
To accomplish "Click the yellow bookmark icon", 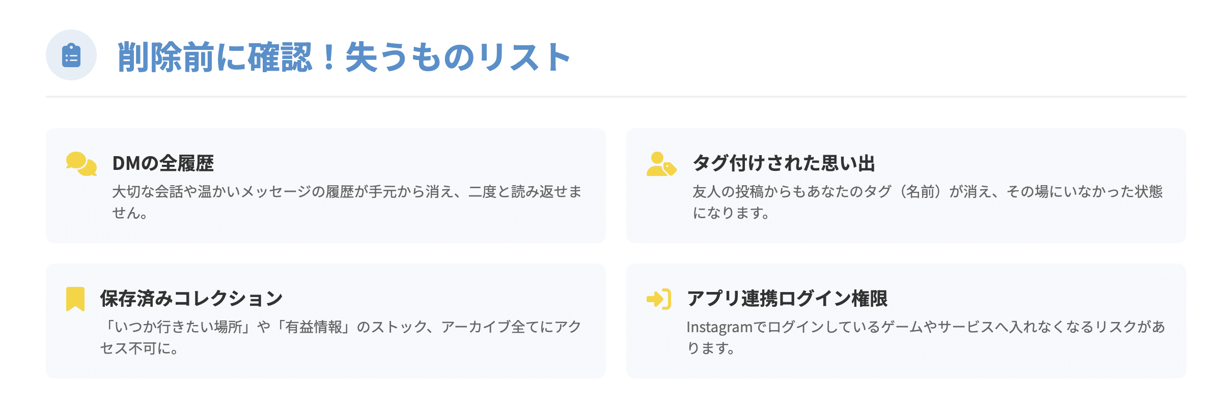I will 75,299.
